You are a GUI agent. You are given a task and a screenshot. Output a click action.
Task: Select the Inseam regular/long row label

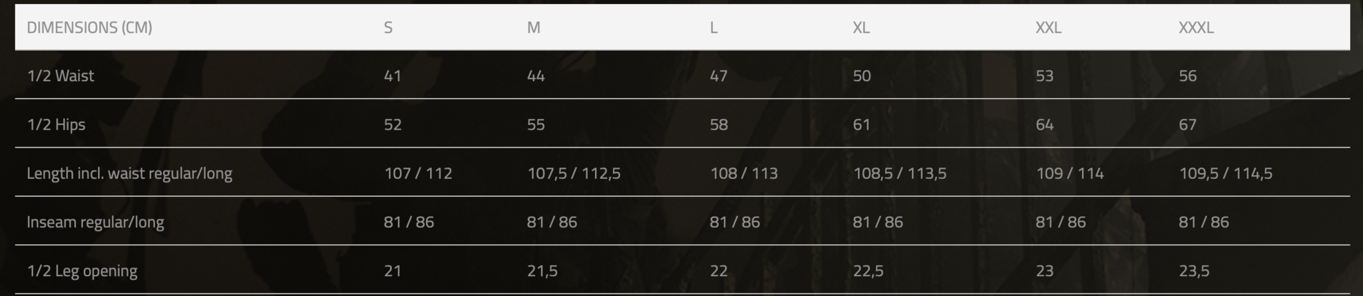pyautogui.click(x=95, y=222)
